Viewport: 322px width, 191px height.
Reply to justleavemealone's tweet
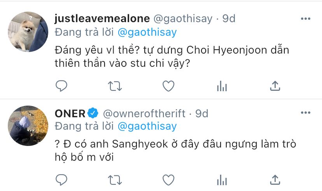(61, 85)
